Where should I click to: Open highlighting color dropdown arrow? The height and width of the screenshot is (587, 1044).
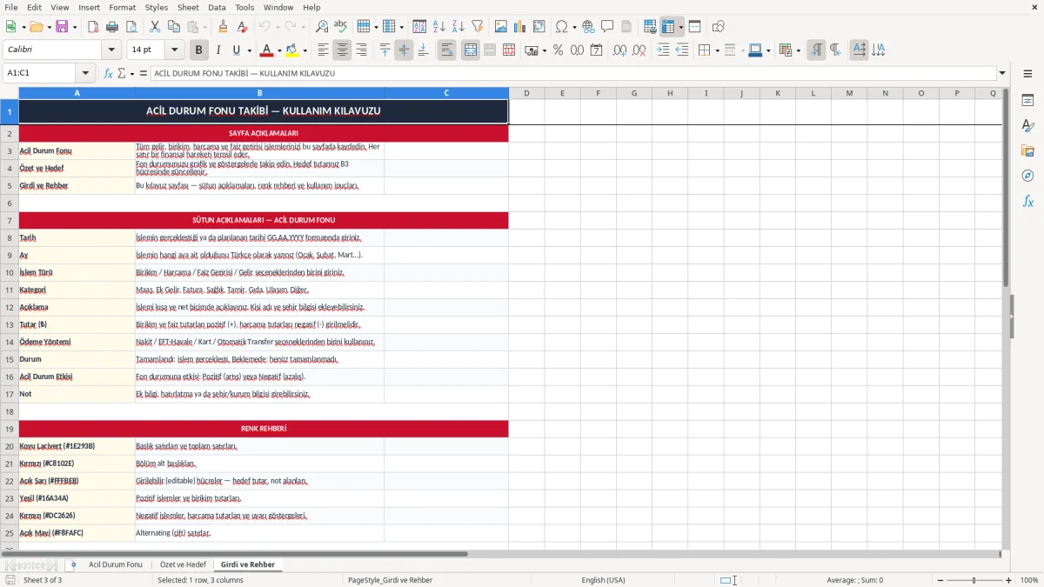pyautogui.click(x=304, y=50)
